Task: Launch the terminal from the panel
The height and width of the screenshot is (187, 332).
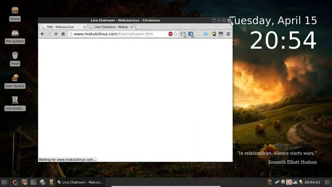Action: pos(33,182)
